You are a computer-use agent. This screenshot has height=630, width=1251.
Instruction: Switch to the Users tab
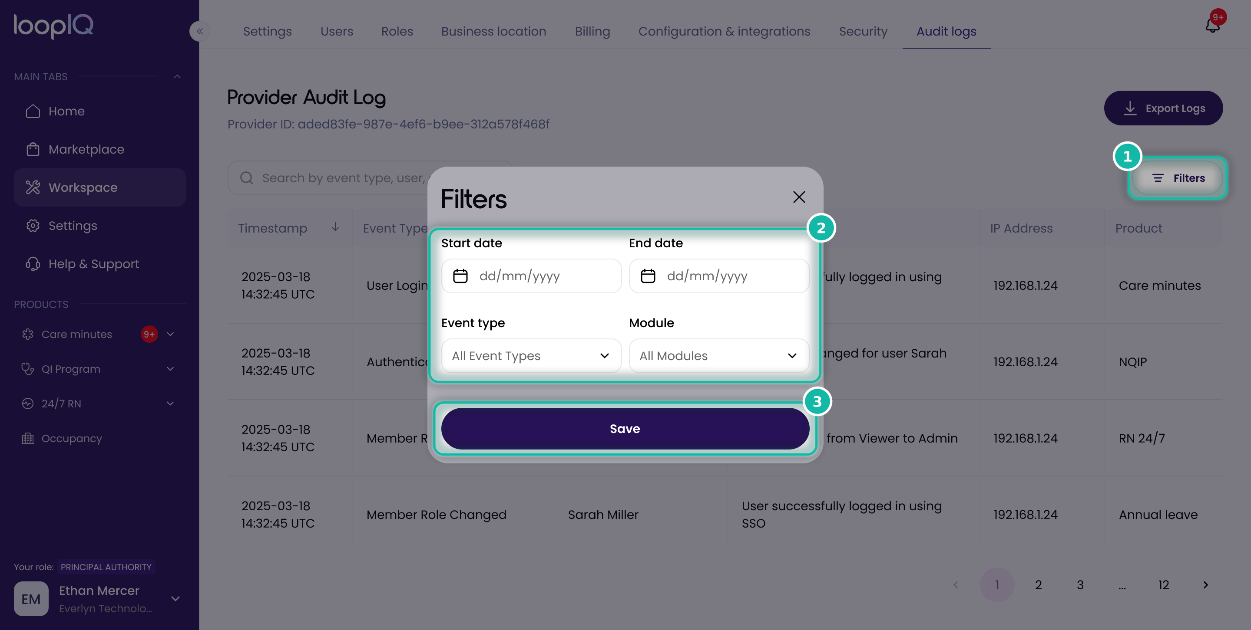337,32
